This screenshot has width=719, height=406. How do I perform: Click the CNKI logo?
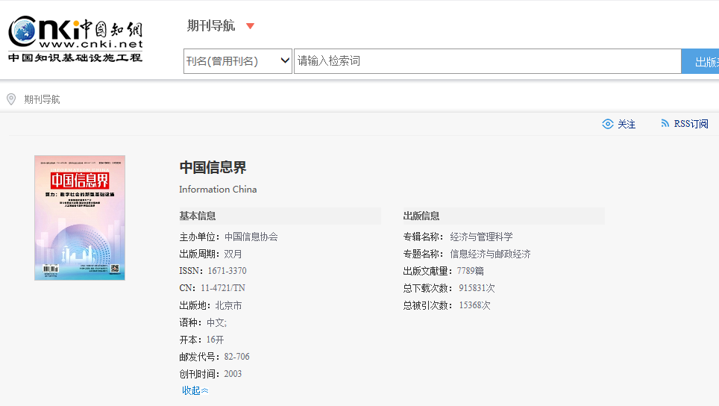(75, 40)
